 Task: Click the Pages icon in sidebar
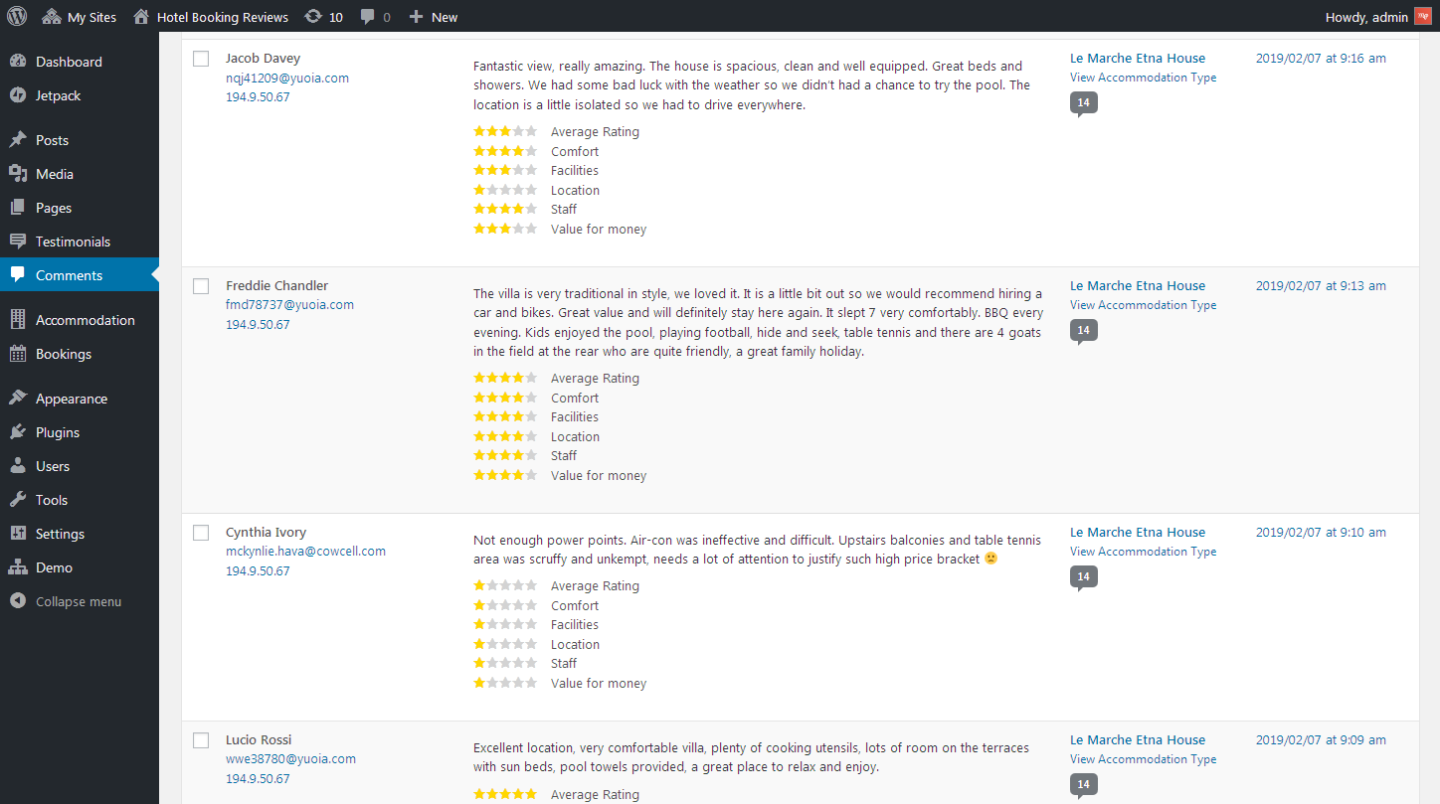(x=18, y=208)
